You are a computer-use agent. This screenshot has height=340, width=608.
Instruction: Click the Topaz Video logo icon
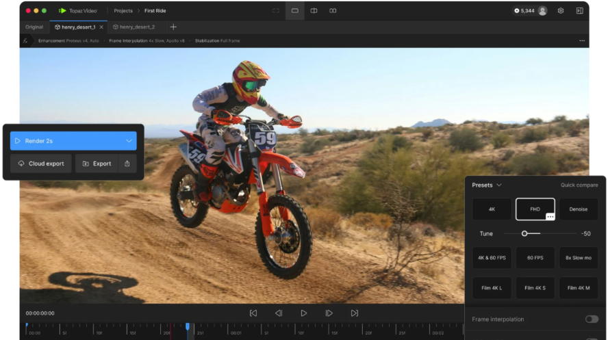[62, 11]
